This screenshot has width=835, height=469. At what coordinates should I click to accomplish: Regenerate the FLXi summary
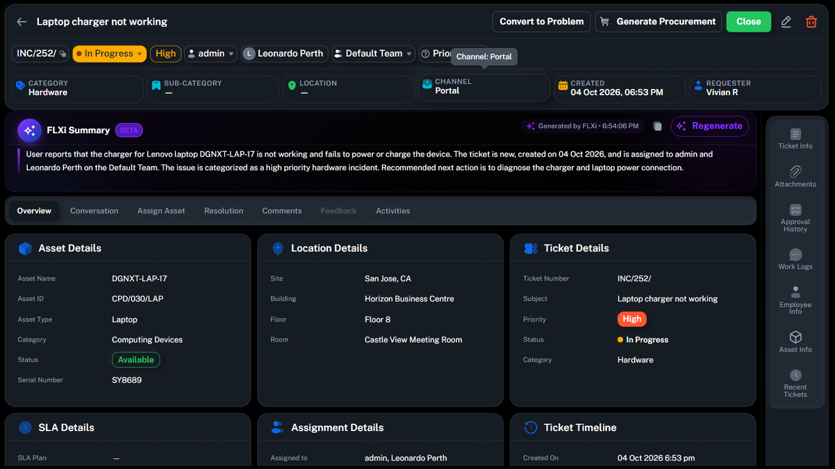coord(710,126)
